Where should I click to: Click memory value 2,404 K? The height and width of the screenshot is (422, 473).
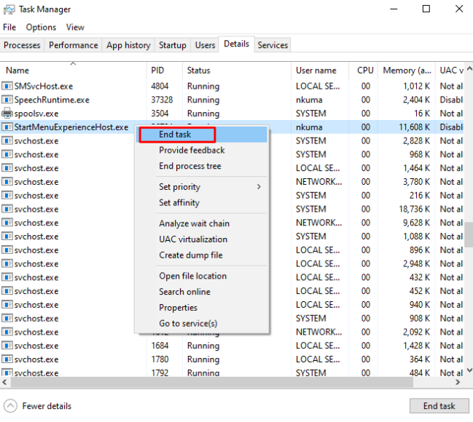click(x=417, y=100)
